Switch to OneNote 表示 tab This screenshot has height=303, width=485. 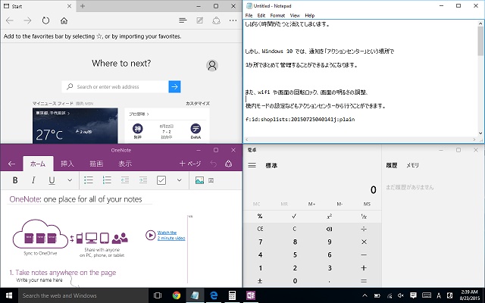pyautogui.click(x=125, y=164)
